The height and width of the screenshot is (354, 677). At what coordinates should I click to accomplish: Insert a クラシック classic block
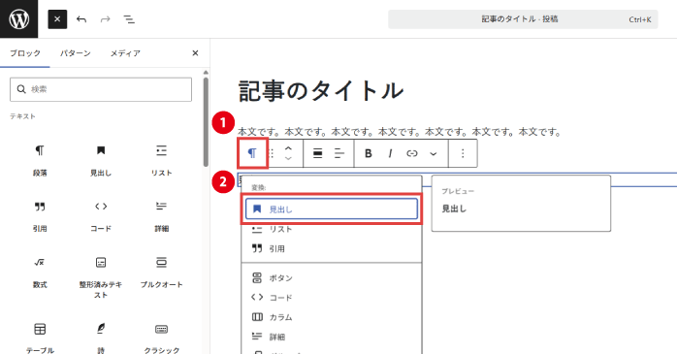click(x=161, y=338)
